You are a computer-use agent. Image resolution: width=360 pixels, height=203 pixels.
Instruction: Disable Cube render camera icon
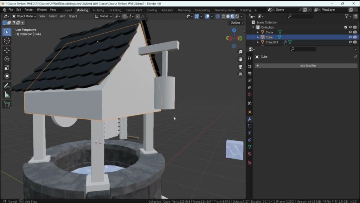point(355,37)
